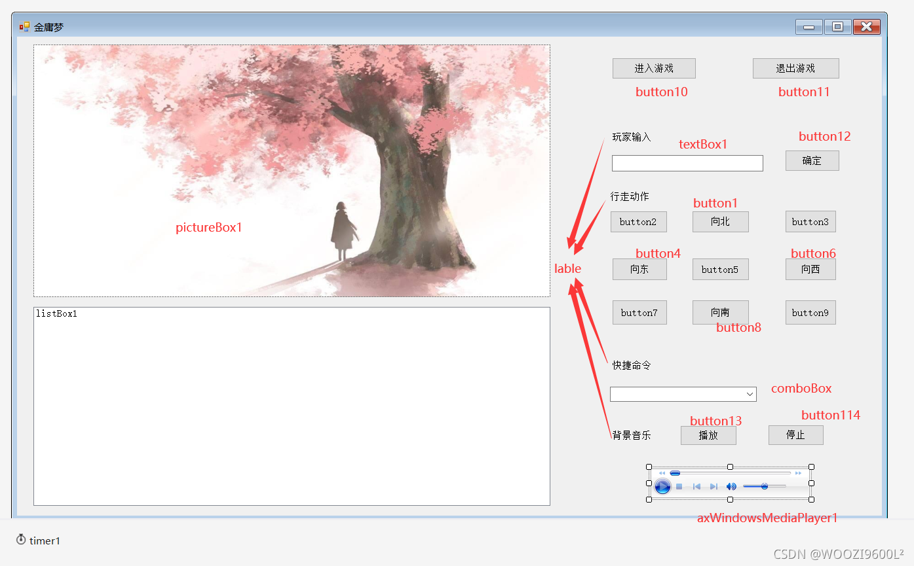The image size is (914, 566).
Task: Select the listBox1 list area
Action: coord(292,406)
